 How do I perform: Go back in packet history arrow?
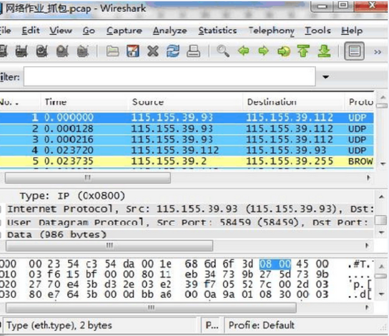[244, 51]
